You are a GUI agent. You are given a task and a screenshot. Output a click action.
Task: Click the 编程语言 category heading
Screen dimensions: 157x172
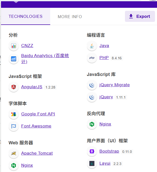click(96, 35)
